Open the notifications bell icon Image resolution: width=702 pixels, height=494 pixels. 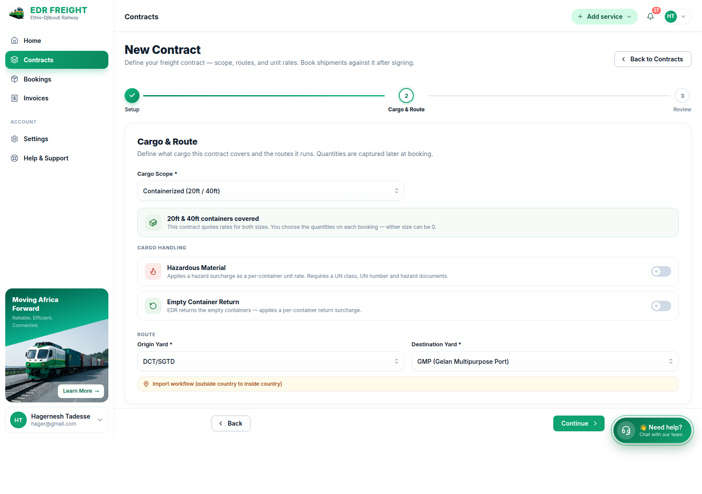(x=650, y=17)
